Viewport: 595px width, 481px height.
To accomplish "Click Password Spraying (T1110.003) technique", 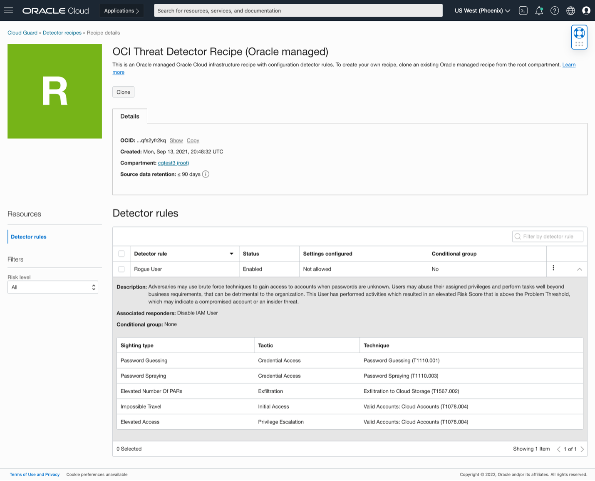I will tap(401, 376).
